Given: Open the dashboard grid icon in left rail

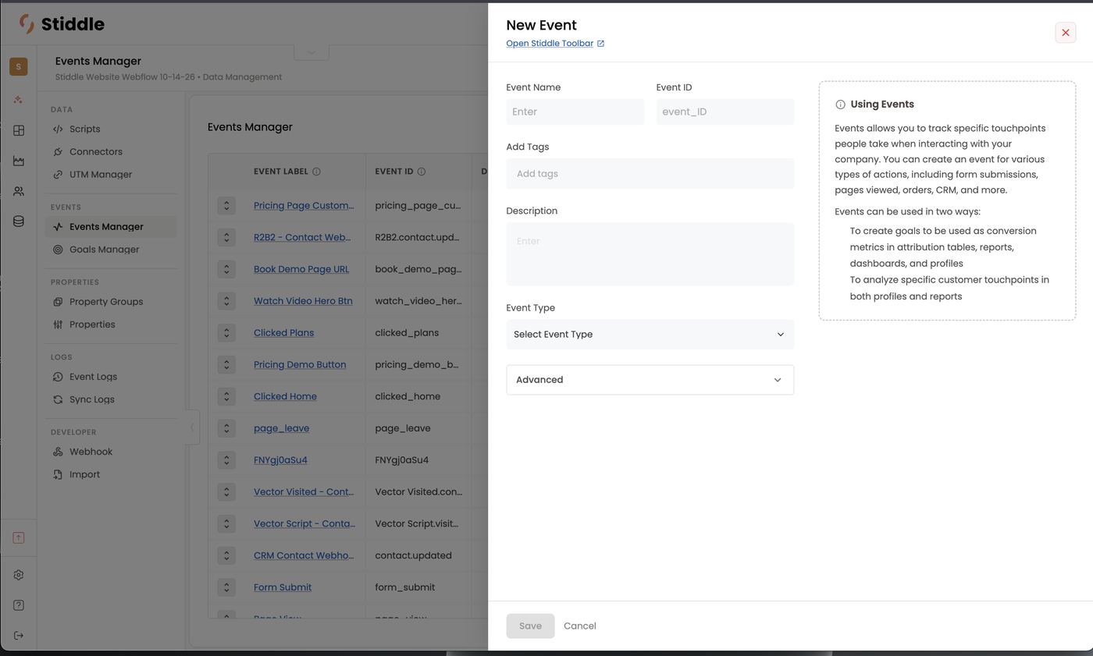Looking at the screenshot, I should pyautogui.click(x=19, y=130).
